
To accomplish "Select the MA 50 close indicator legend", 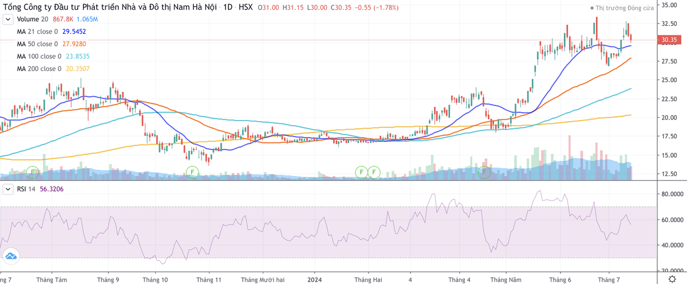I will tap(37, 44).
